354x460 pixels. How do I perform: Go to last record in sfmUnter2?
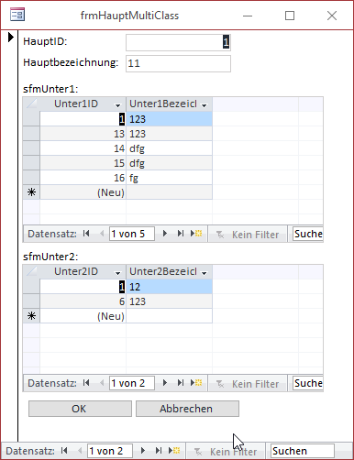181,383
